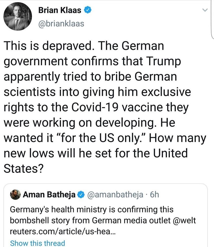Open the @amanbatheja handle
The height and width of the screenshot is (247, 214).
(x=115, y=195)
